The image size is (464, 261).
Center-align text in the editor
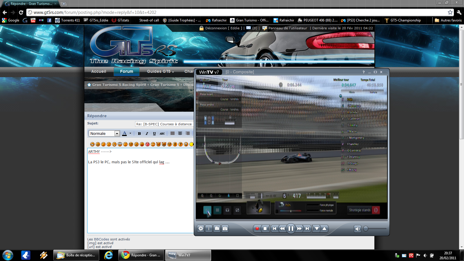[x=180, y=133]
